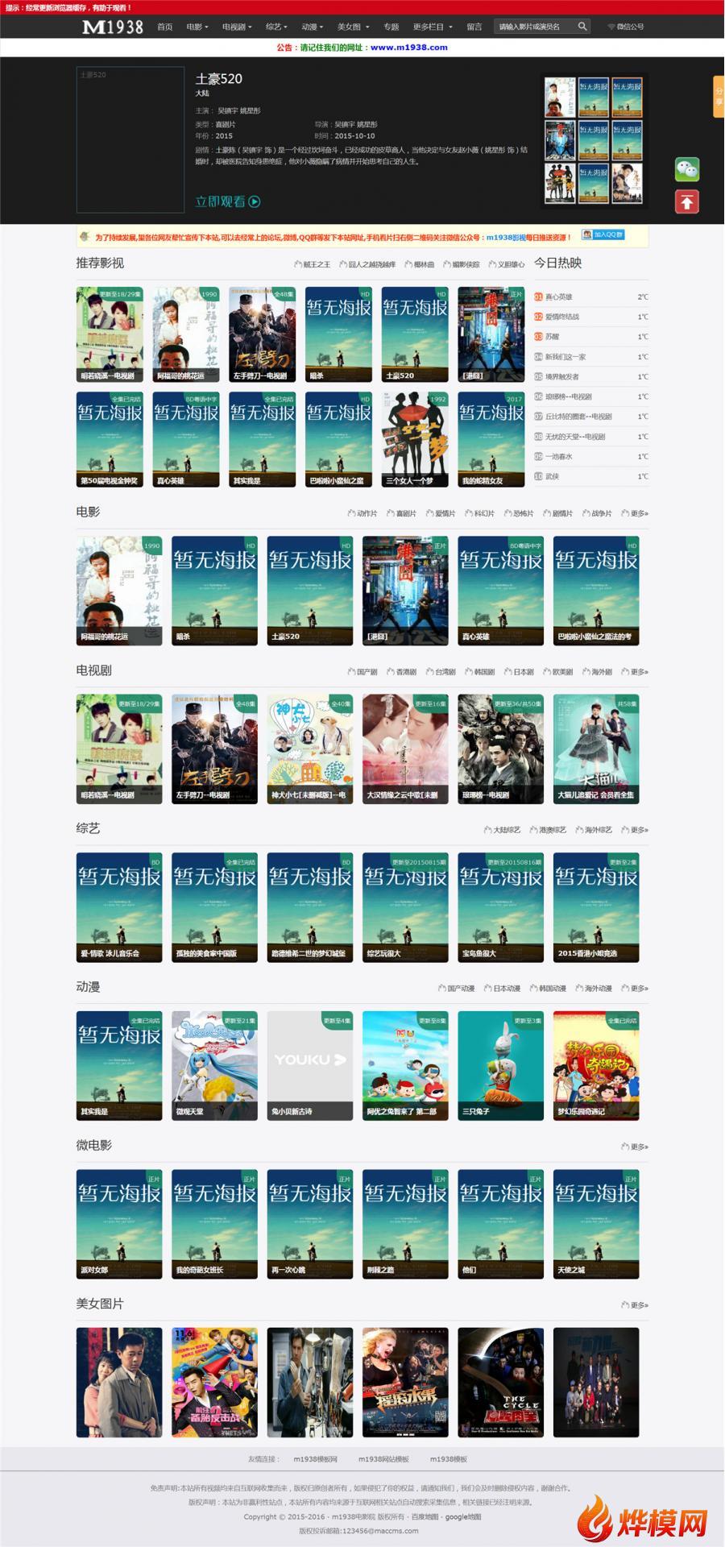The image size is (725, 1547).
Task: Expand the 更多栏目 nav dropdown
Action: [433, 27]
